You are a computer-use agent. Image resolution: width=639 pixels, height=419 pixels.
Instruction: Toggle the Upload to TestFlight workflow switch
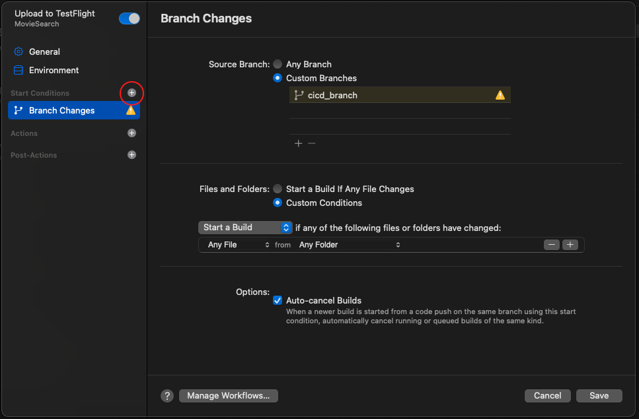(x=129, y=18)
